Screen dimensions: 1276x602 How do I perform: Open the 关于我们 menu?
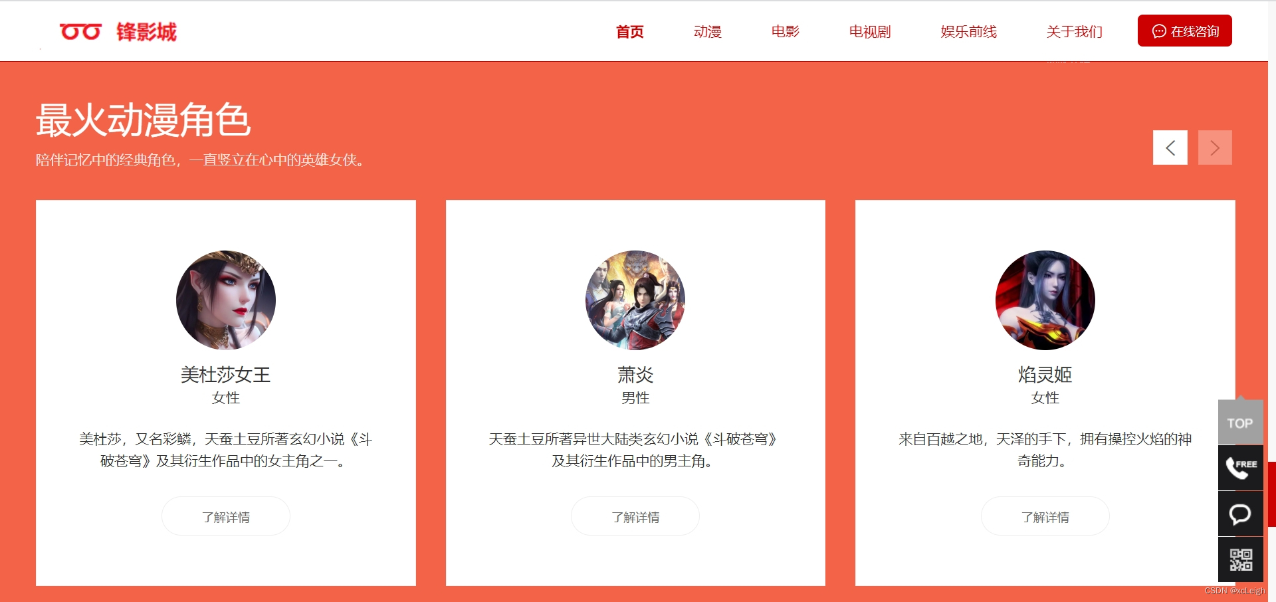pos(1074,31)
